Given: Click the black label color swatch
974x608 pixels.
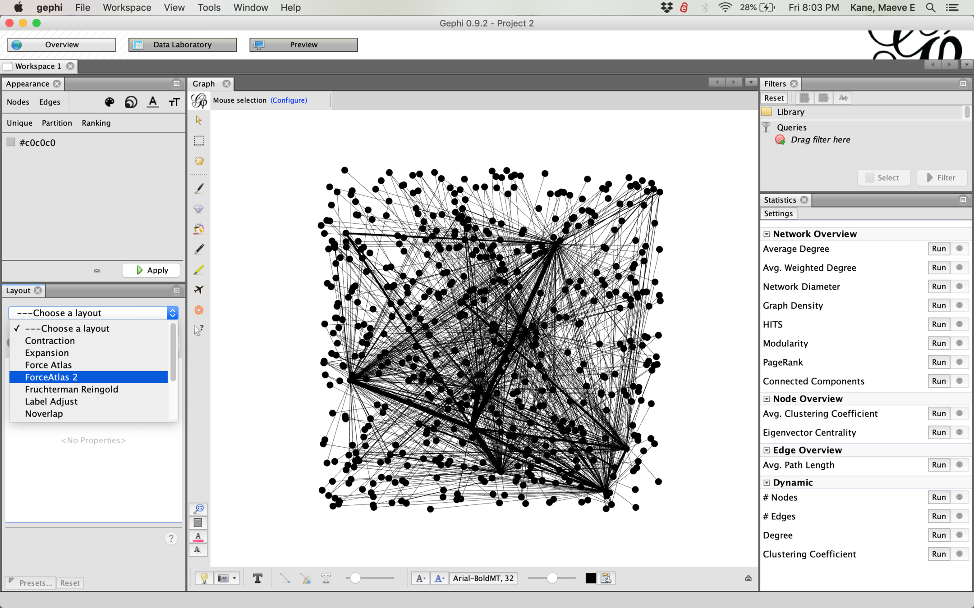Looking at the screenshot, I should point(590,578).
